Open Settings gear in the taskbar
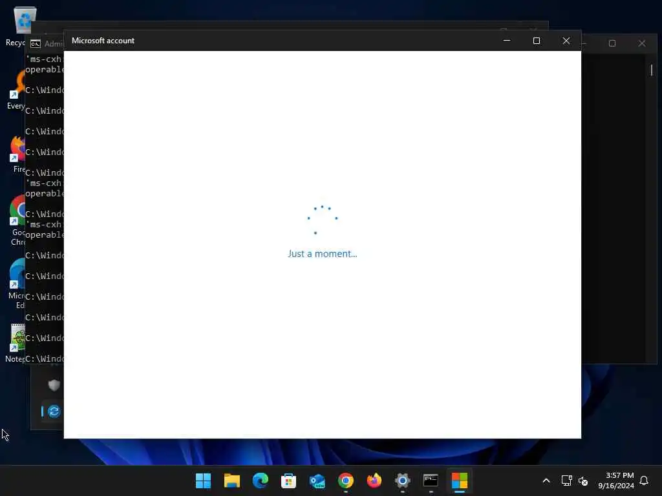The image size is (662, 496). point(402,480)
